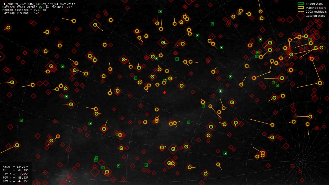The image size is (329, 185).
Task: Click the 'Catalog lim mag = 5.2' text
Action: 21,13
